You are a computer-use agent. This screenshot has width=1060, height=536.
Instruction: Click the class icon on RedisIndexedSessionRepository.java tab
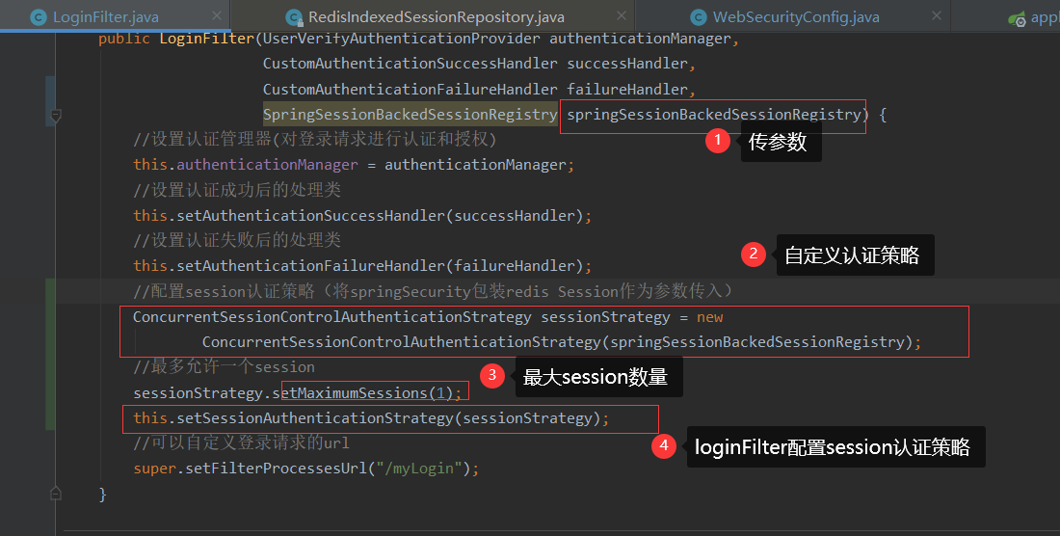click(294, 17)
